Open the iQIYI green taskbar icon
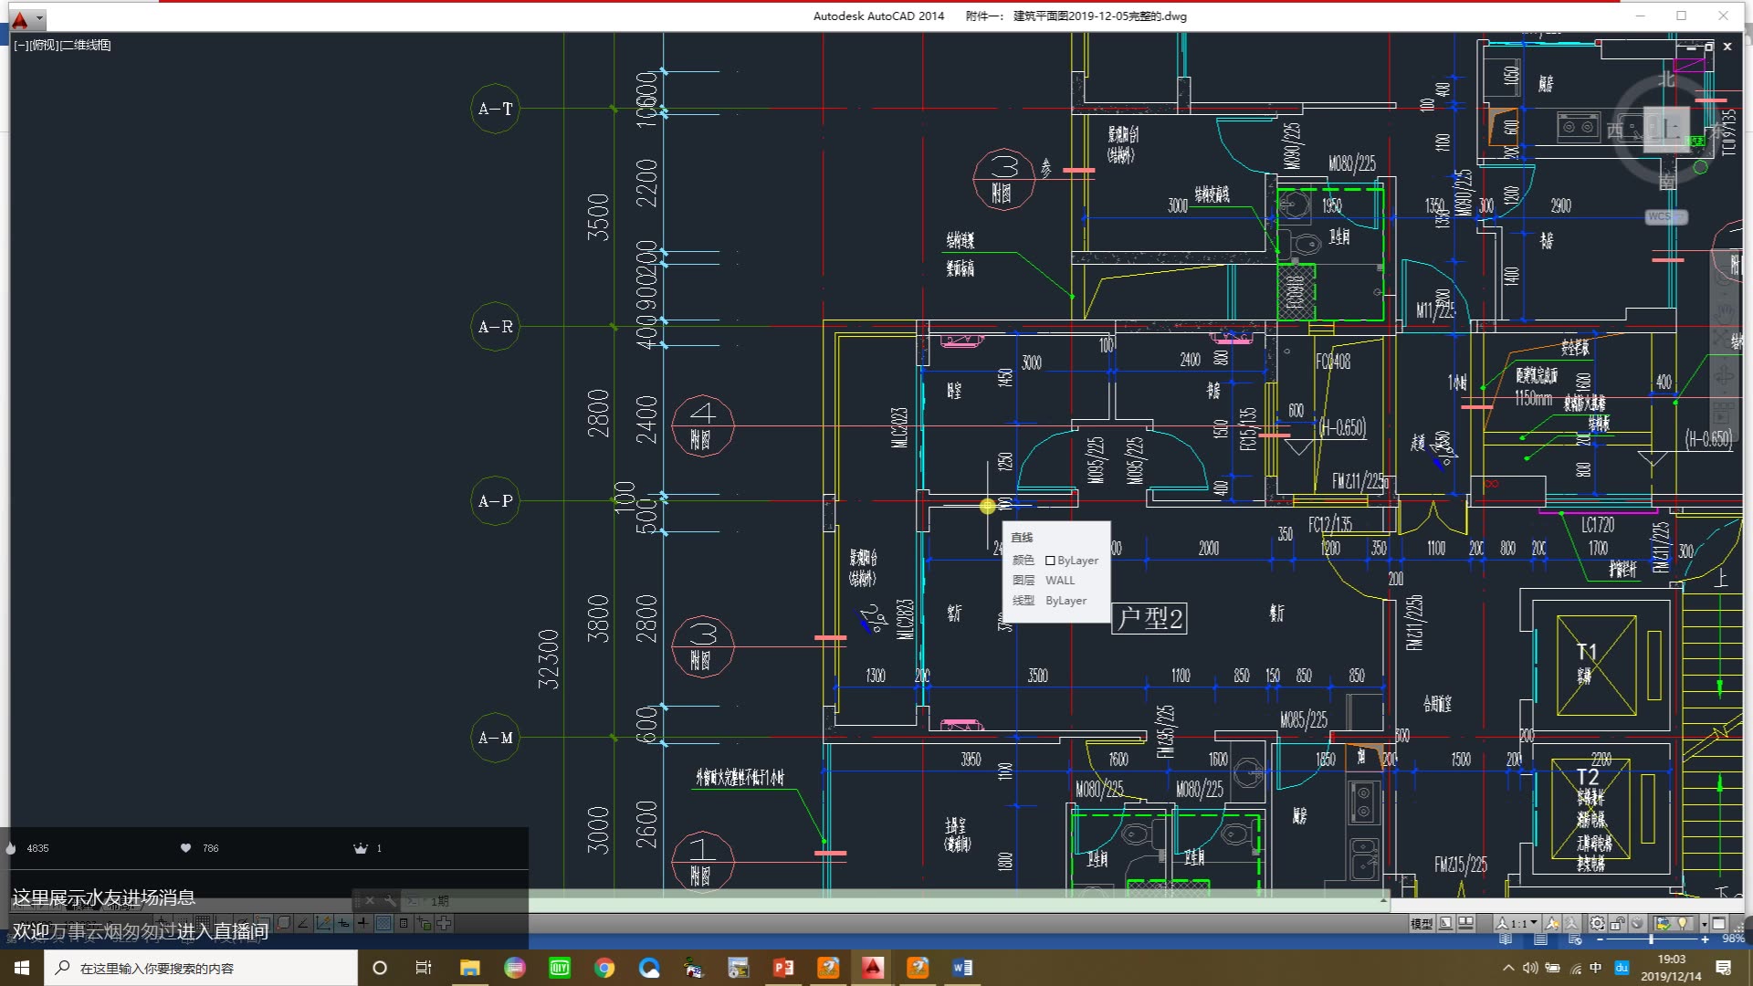The image size is (1753, 986). pos(559,968)
